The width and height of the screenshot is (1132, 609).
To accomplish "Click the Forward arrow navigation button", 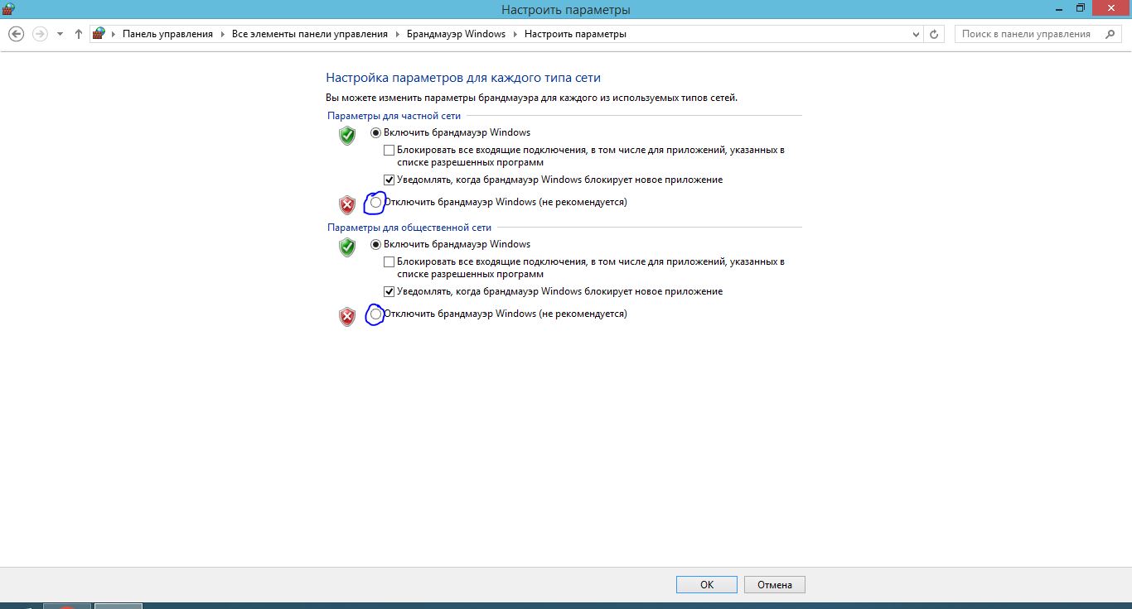I will point(39,34).
